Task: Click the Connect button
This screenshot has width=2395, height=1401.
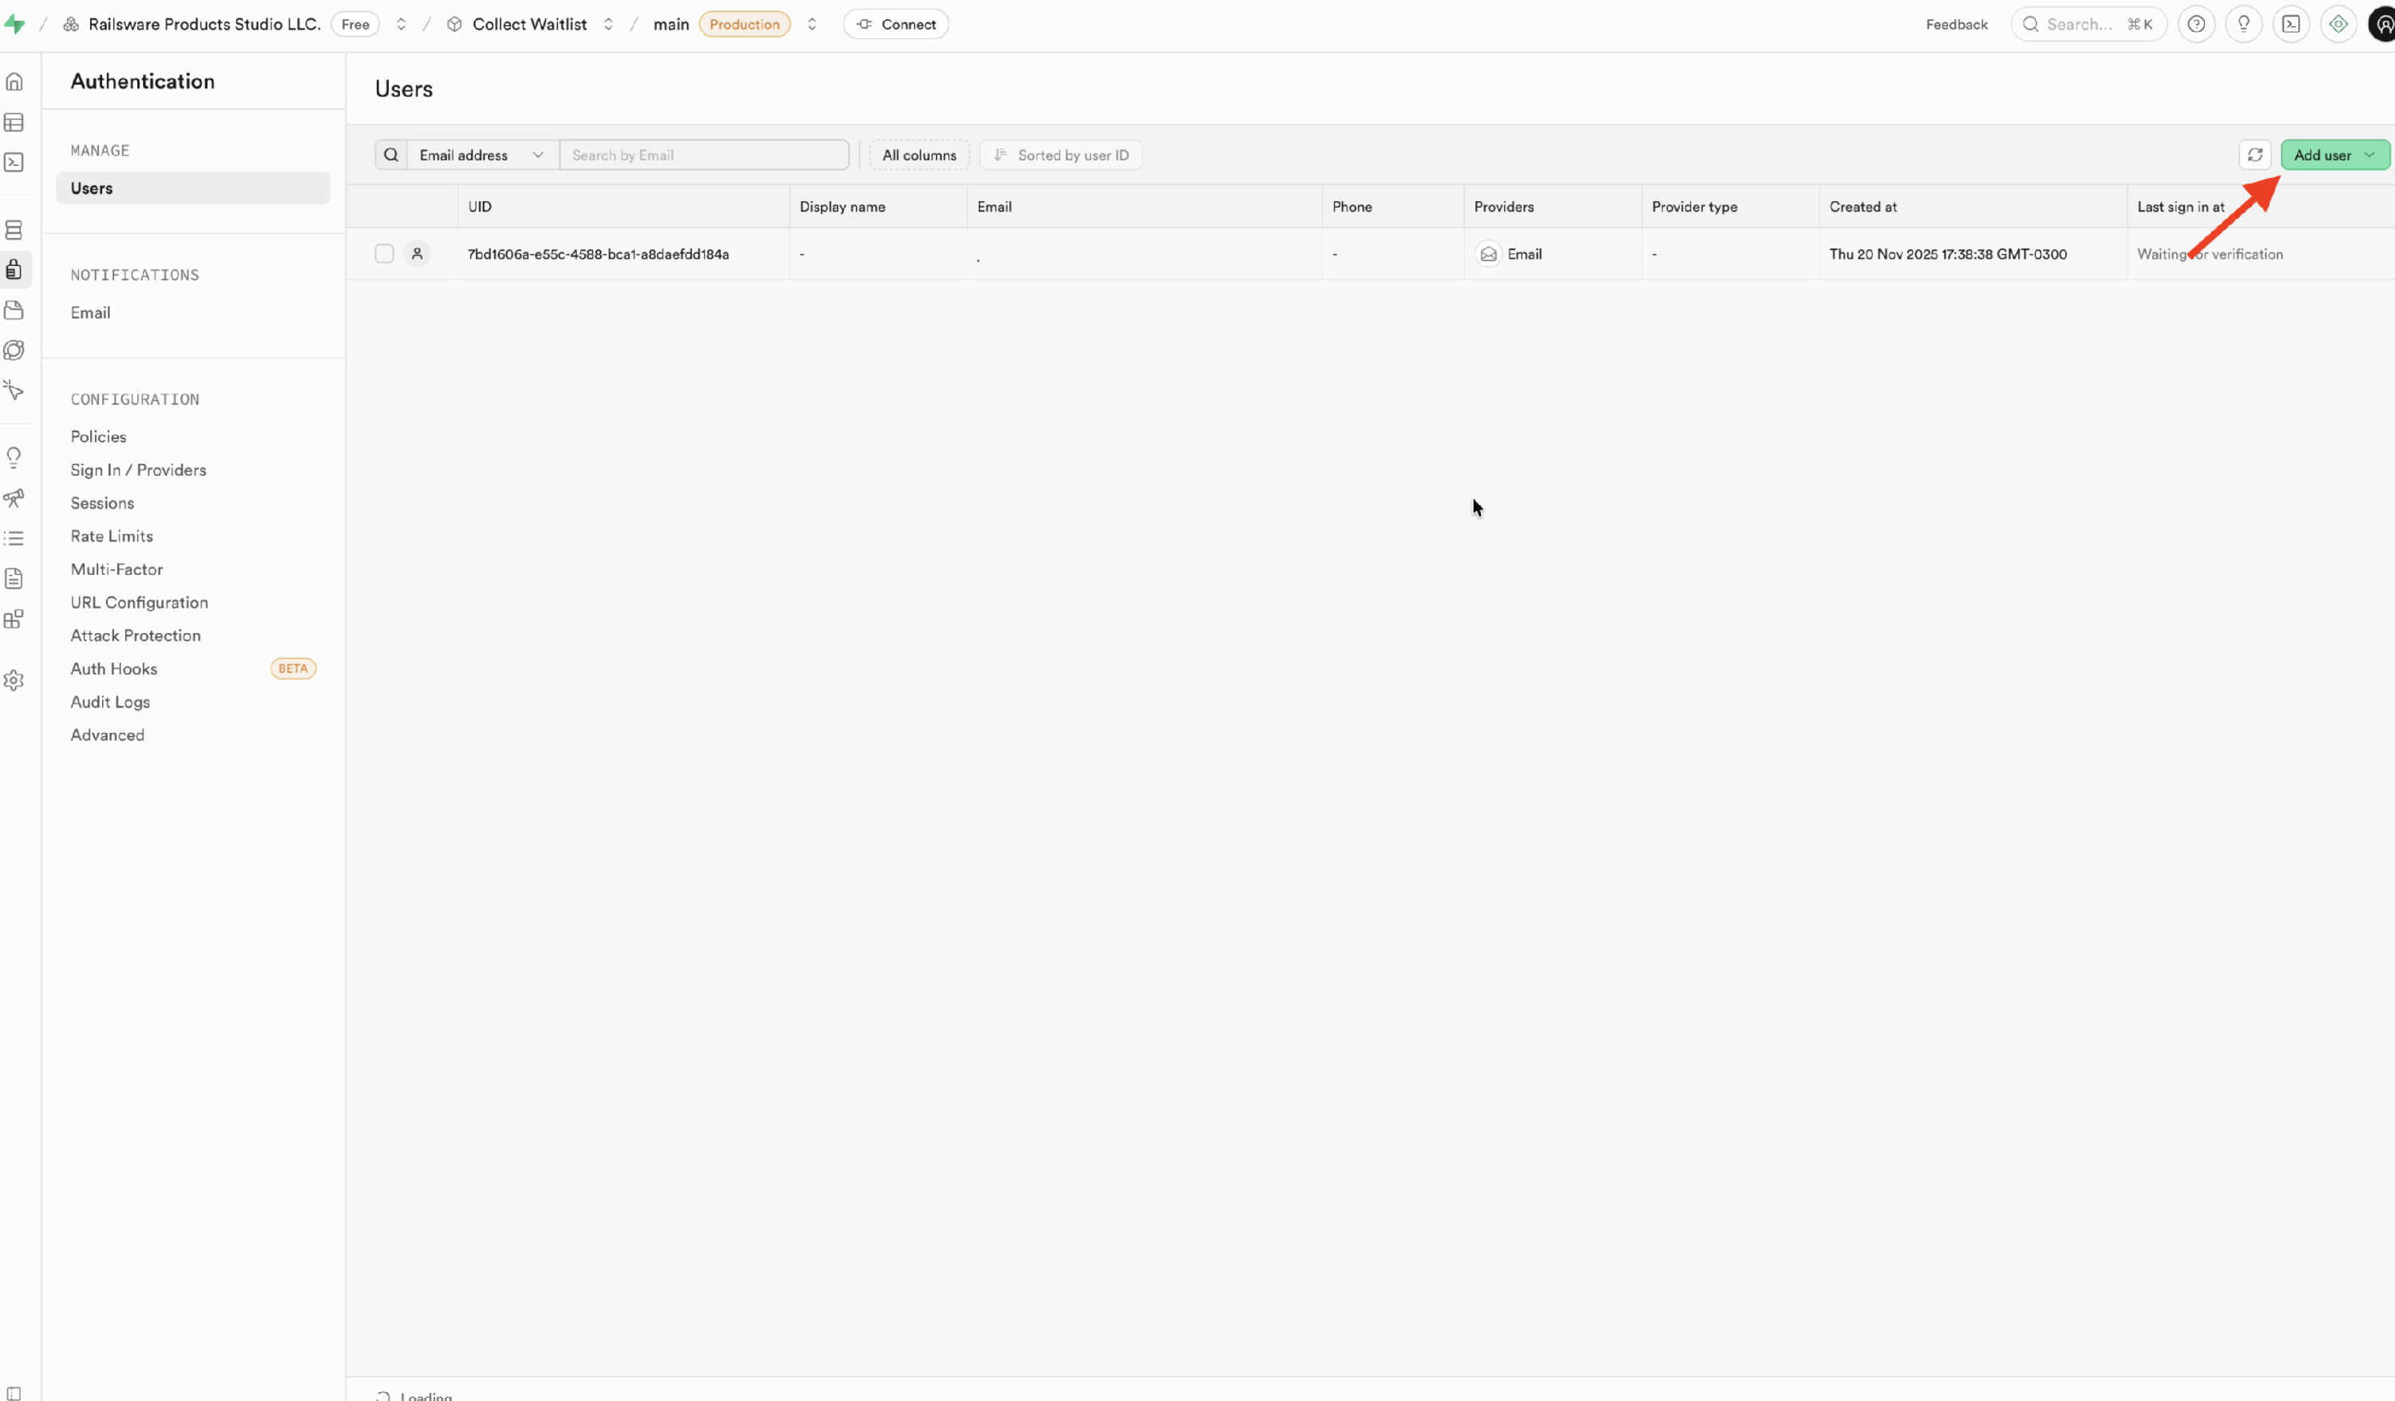Action: 895,25
